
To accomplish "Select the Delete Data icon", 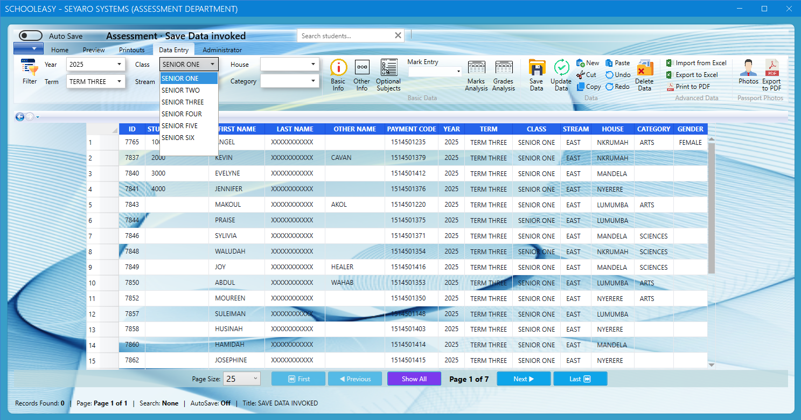I will tap(645, 74).
